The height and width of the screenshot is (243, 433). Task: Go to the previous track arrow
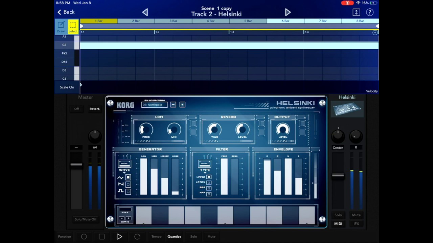tap(145, 12)
